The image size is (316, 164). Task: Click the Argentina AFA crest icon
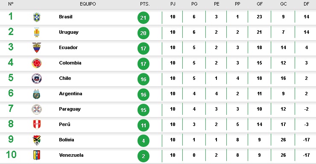click(37, 94)
